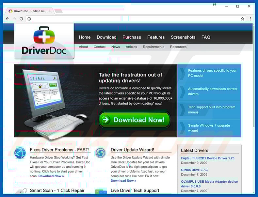Viewport: 258px width, 197px height.
Task: Open the Download menu item
Action: point(106,37)
